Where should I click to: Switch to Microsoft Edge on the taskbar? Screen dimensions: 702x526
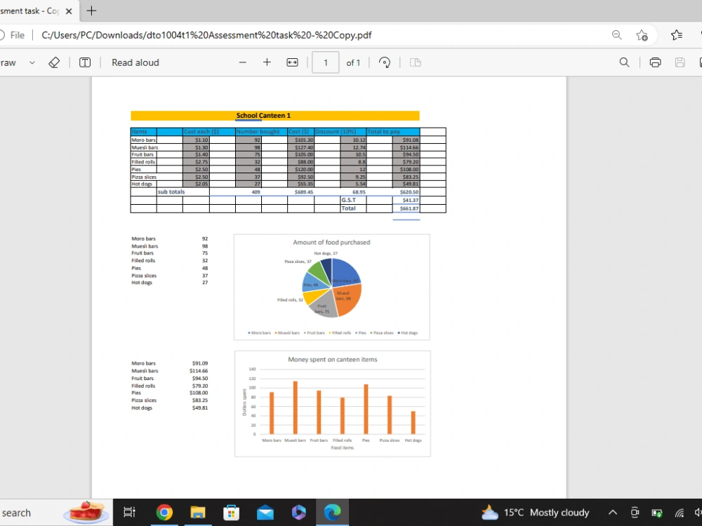pyautogui.click(x=332, y=512)
